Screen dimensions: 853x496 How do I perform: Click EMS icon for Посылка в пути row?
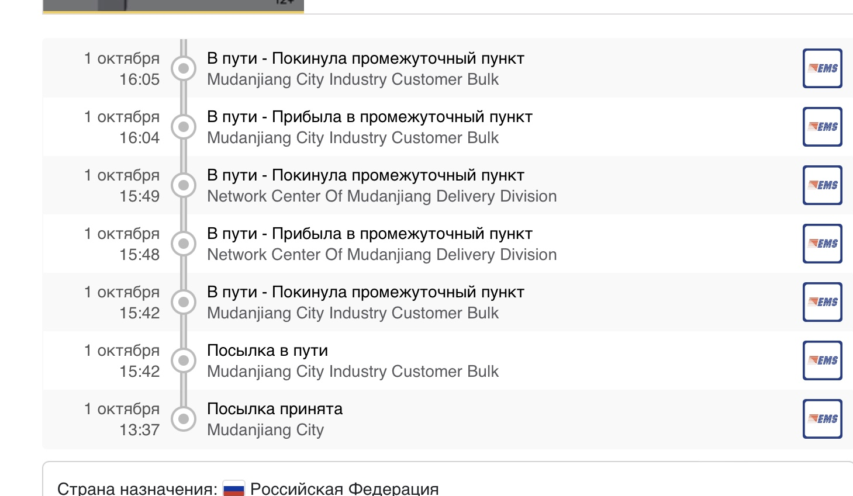(x=822, y=360)
